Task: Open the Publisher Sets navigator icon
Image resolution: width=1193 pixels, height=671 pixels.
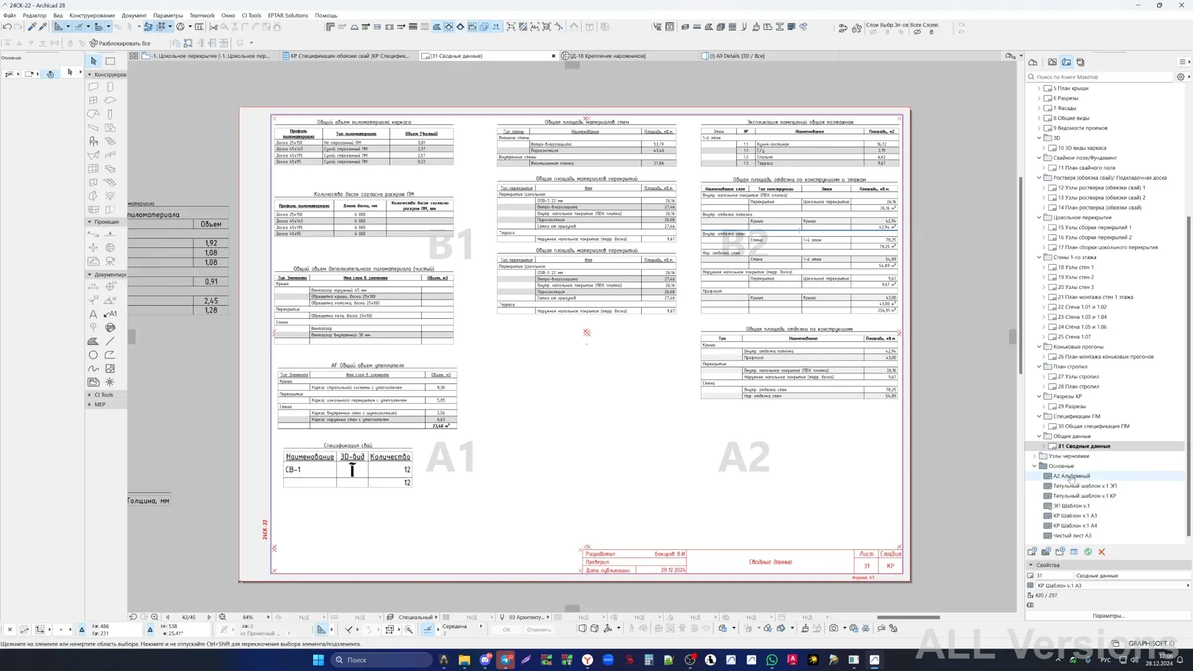Action: coord(1081,62)
